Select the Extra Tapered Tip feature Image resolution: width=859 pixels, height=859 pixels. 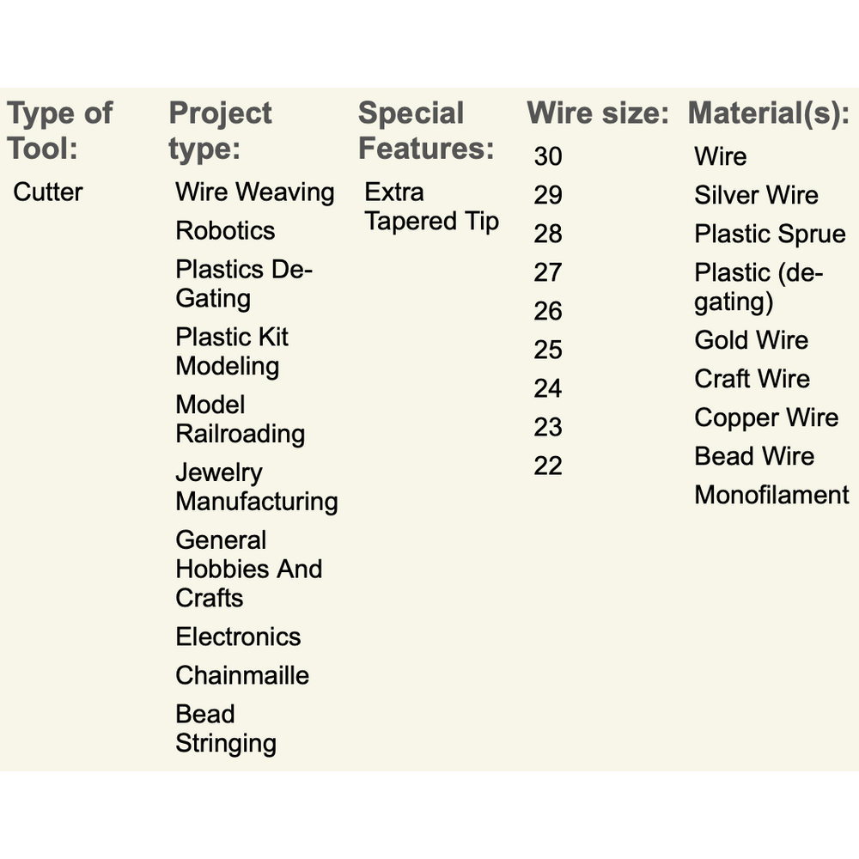pos(431,206)
